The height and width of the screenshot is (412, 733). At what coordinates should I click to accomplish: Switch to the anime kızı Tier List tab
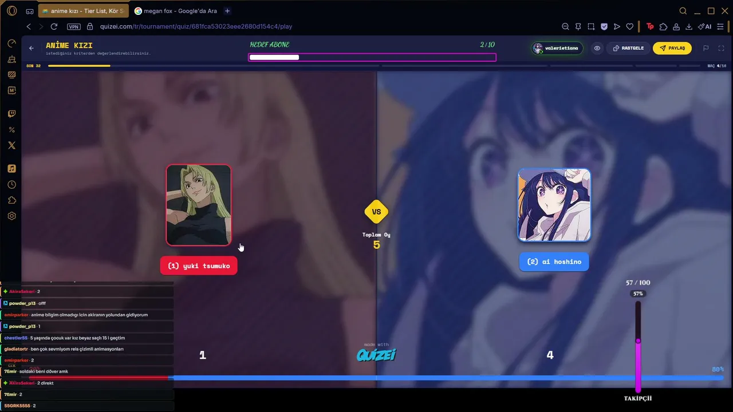[82, 11]
